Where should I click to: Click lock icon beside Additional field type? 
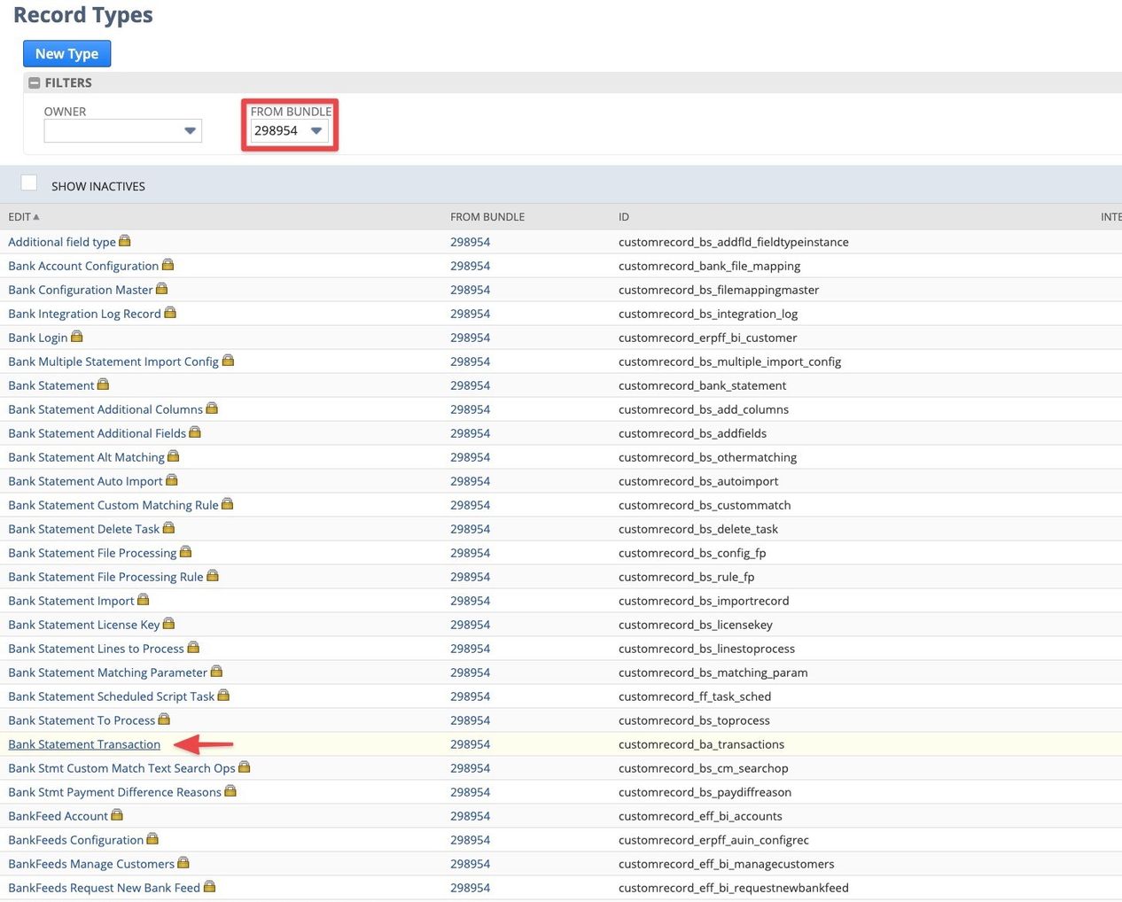pos(125,241)
